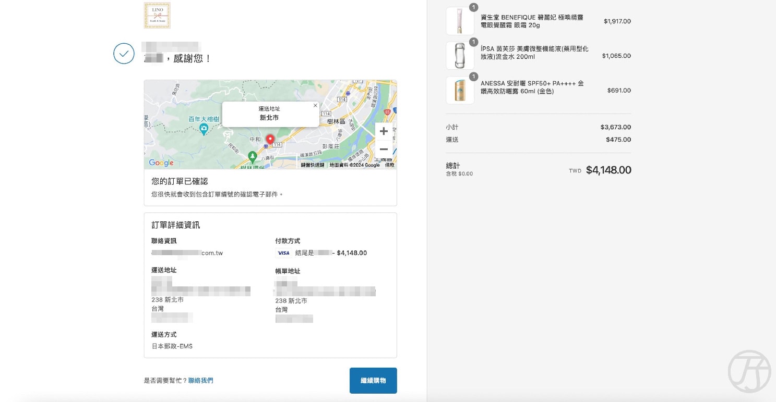Click the $1,917.00 price

pyautogui.click(x=617, y=21)
